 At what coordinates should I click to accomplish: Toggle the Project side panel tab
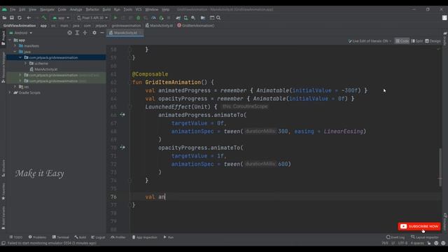coord(3,38)
